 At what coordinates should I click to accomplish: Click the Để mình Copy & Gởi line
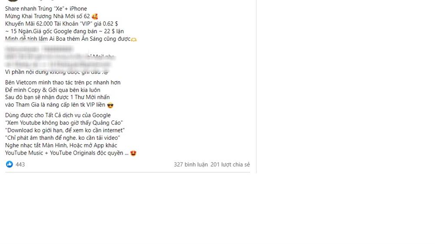pos(53,90)
